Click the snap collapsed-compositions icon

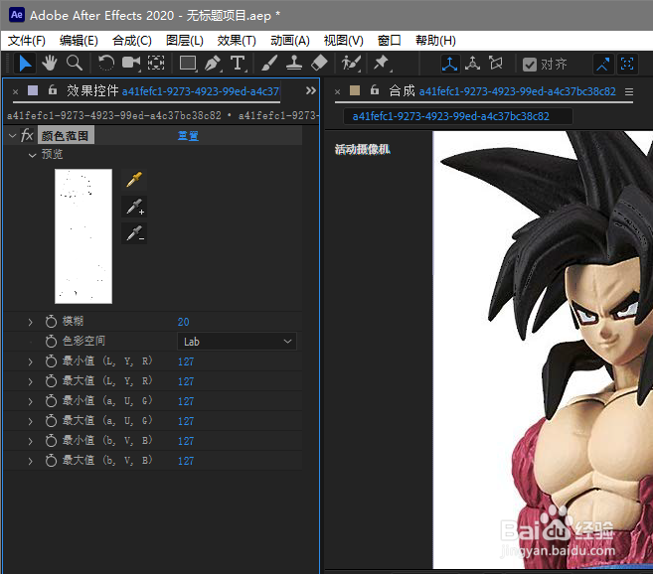627,65
